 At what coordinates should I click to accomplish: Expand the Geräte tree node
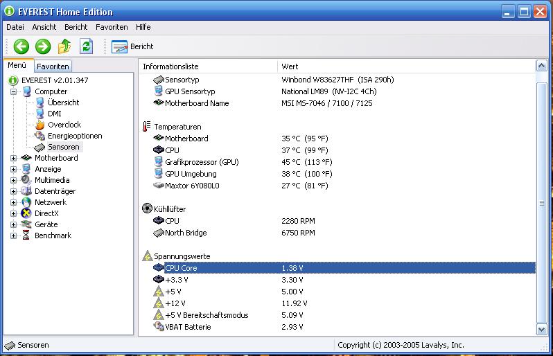[x=13, y=225]
